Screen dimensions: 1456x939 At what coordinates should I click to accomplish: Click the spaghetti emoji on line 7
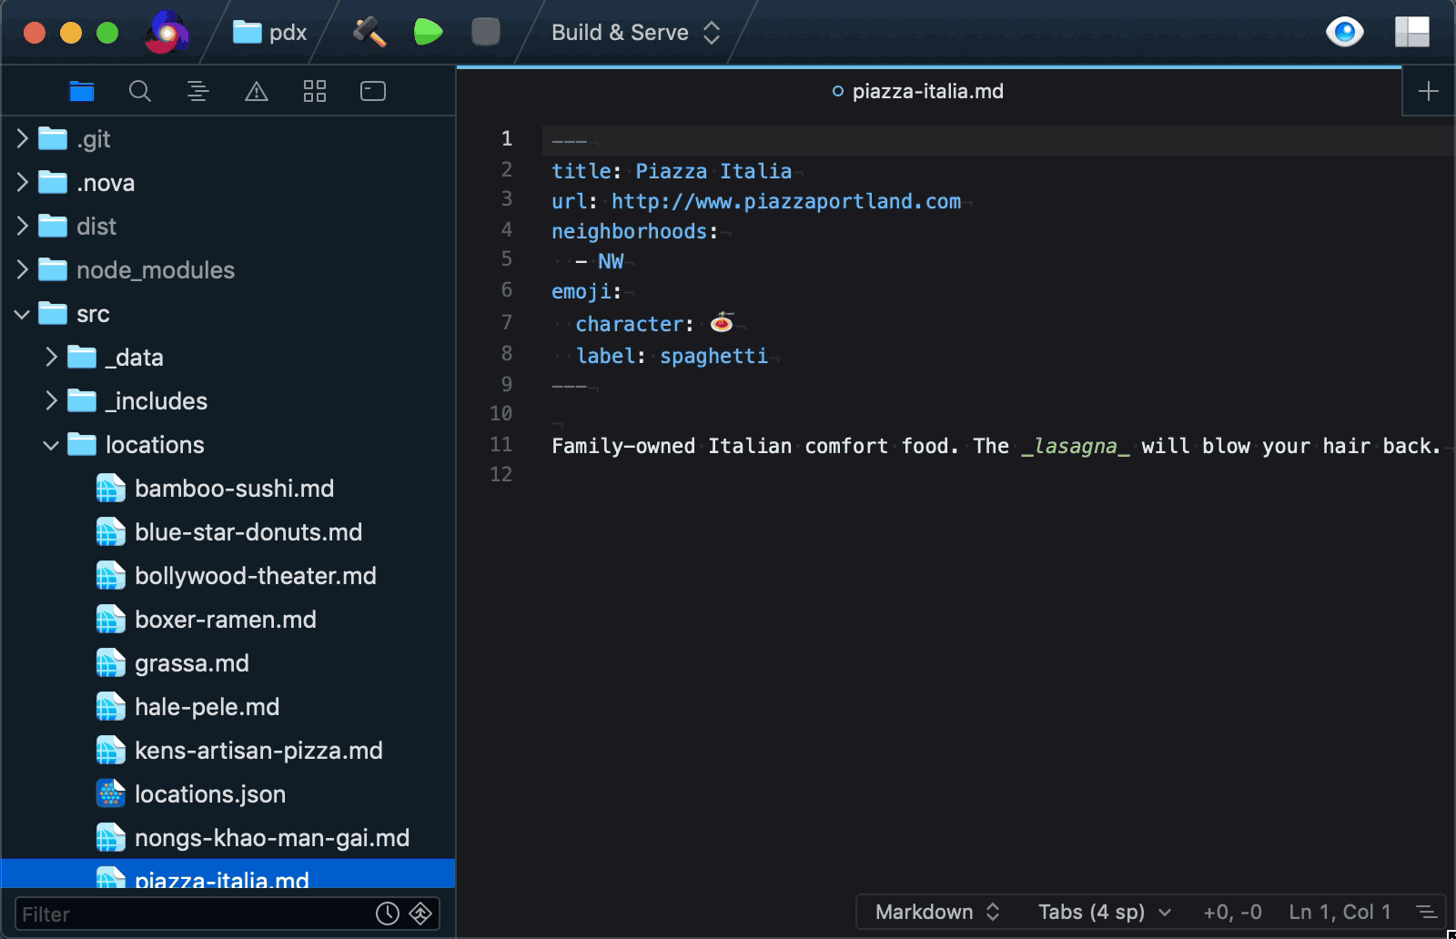pos(722,322)
